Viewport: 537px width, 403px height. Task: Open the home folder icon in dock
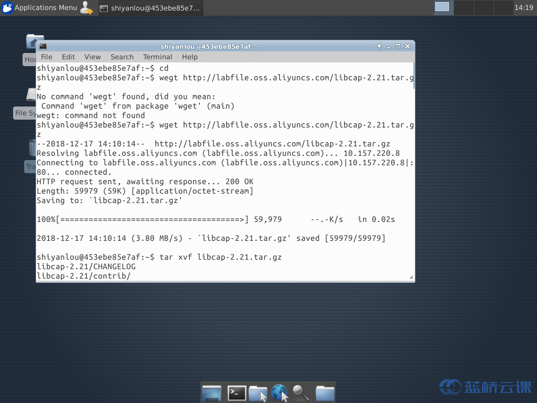pos(325,393)
